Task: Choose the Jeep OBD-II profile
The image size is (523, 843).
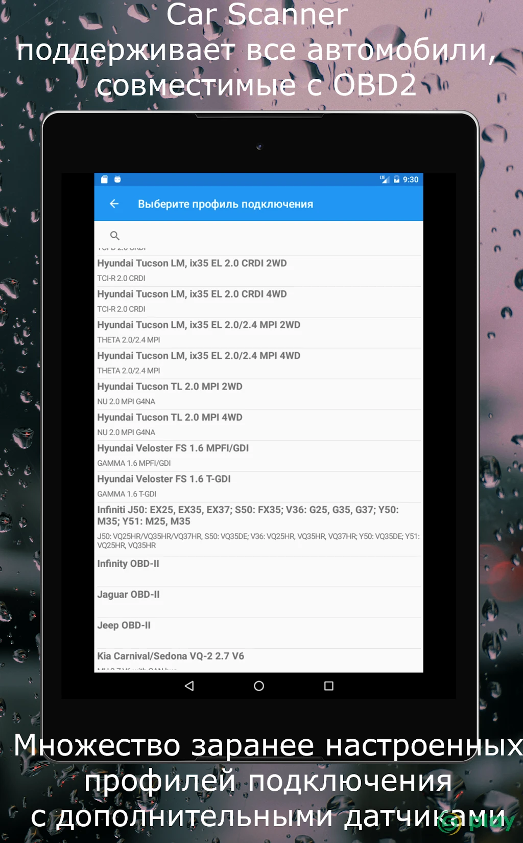Action: [x=258, y=633]
